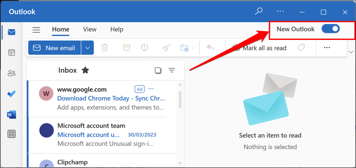This screenshot has width=356, height=168.
Task: Open the Mail view in sidebar
Action: point(11,32)
